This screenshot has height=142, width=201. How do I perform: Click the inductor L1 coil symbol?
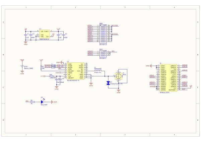click(x=97, y=71)
